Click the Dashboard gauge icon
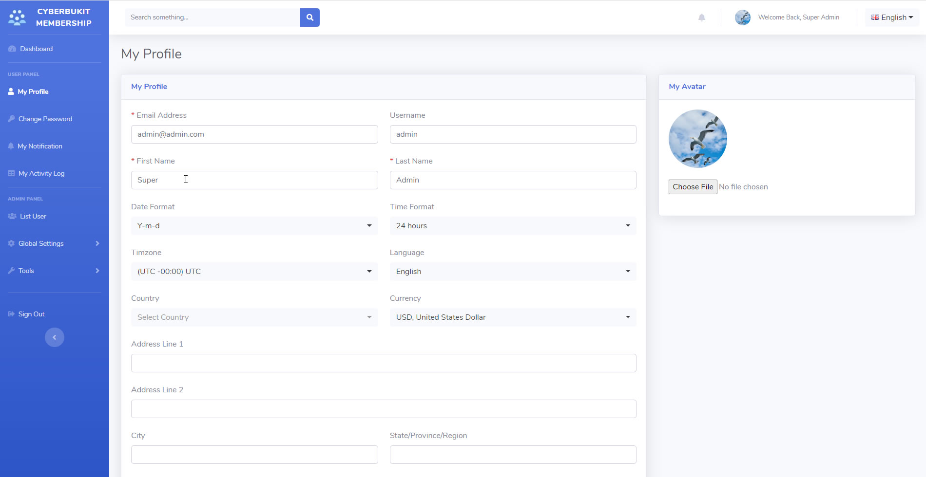The width and height of the screenshot is (926, 477). click(x=12, y=49)
